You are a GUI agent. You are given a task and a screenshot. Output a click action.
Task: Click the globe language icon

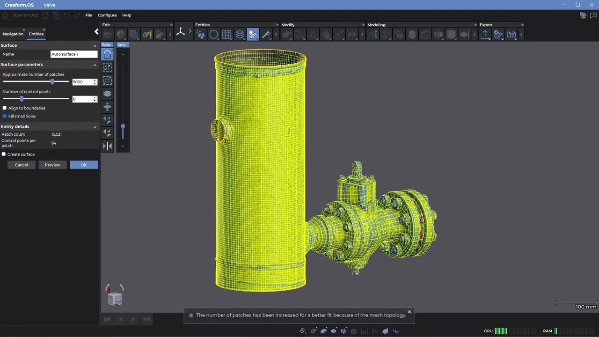(x=583, y=15)
